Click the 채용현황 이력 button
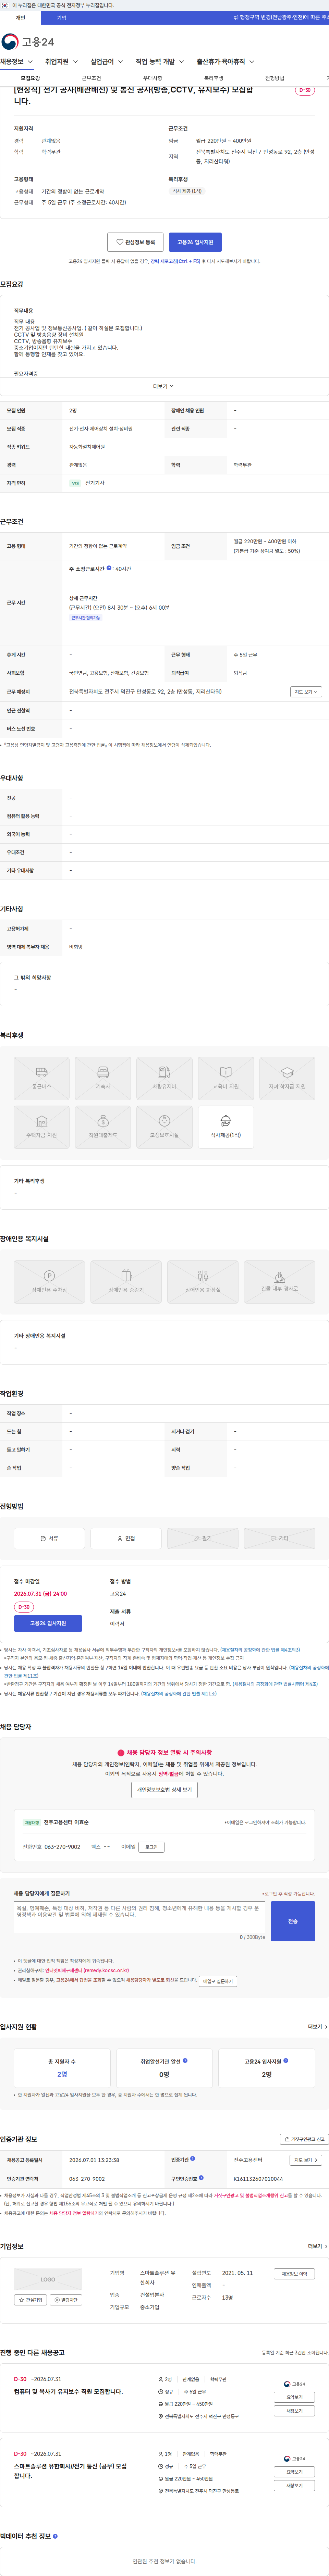Screen dimensions: 329x2576 pos(294,2274)
